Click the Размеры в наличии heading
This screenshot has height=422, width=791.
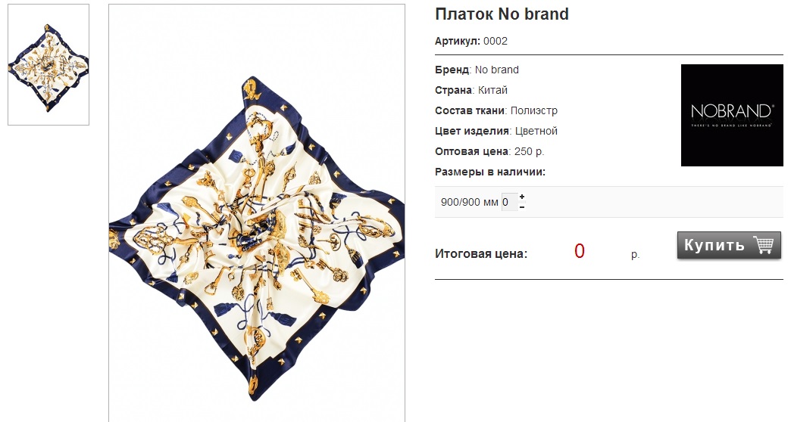point(490,172)
